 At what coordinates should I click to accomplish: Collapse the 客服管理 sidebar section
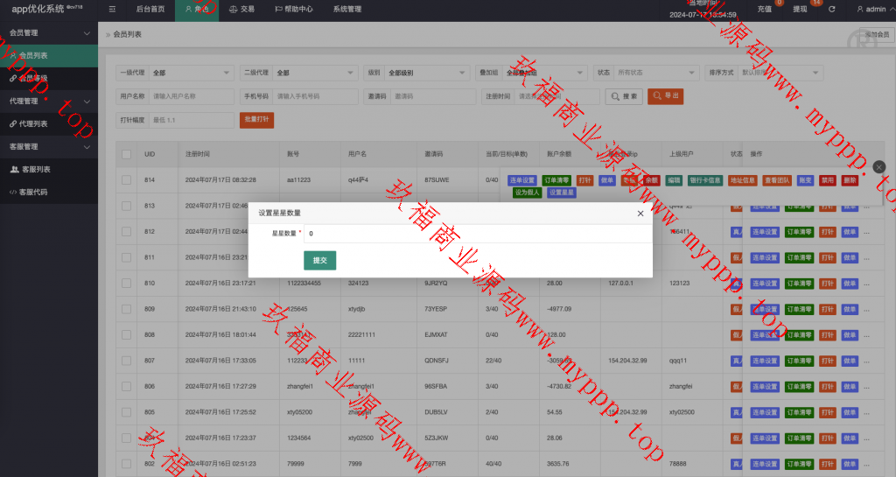(x=86, y=146)
